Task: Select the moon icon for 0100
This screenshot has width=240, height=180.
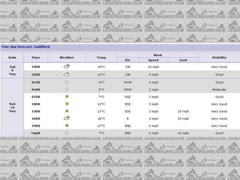Action: 67,82
